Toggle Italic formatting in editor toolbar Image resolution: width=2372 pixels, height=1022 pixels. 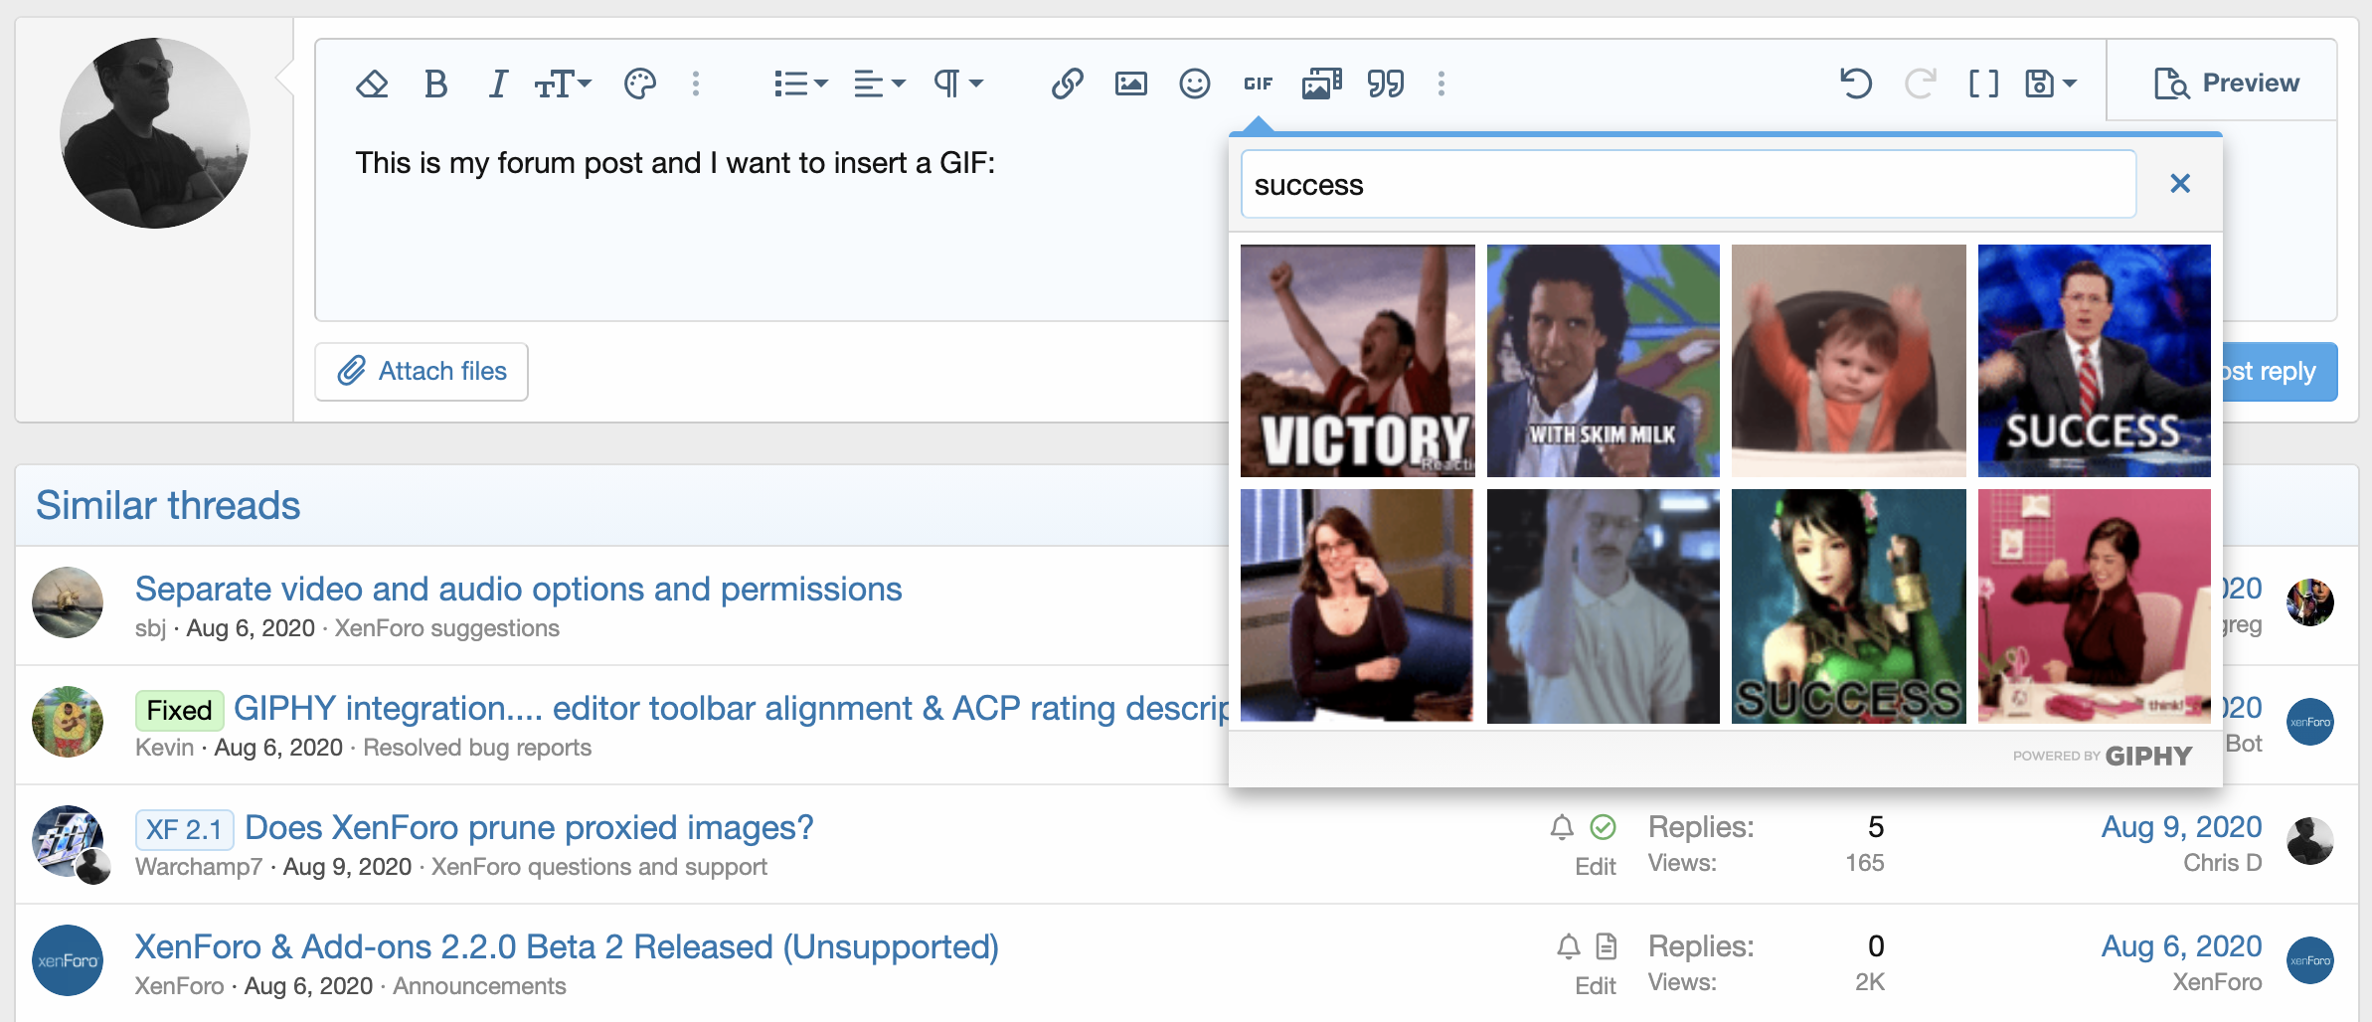498,84
